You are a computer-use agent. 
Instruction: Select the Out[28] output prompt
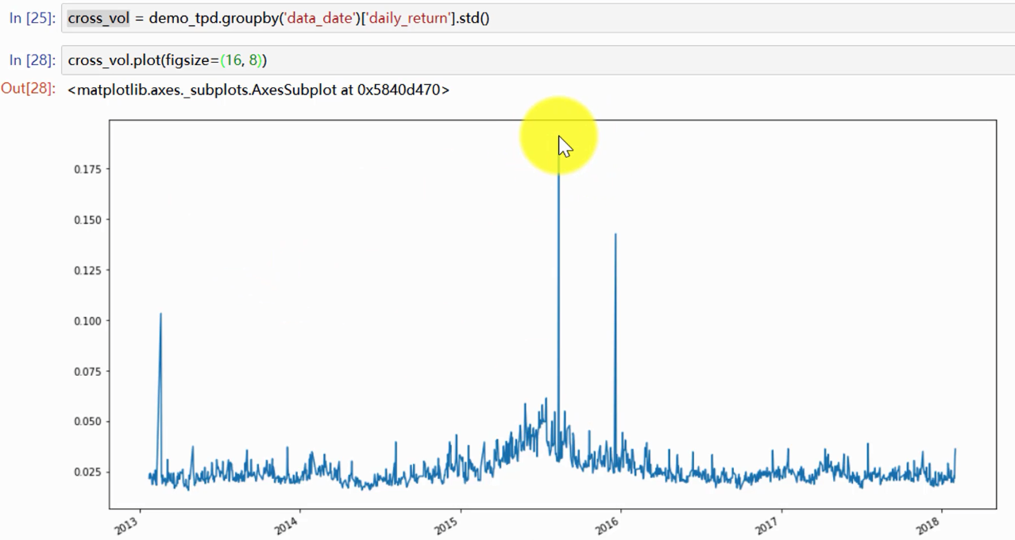point(29,88)
